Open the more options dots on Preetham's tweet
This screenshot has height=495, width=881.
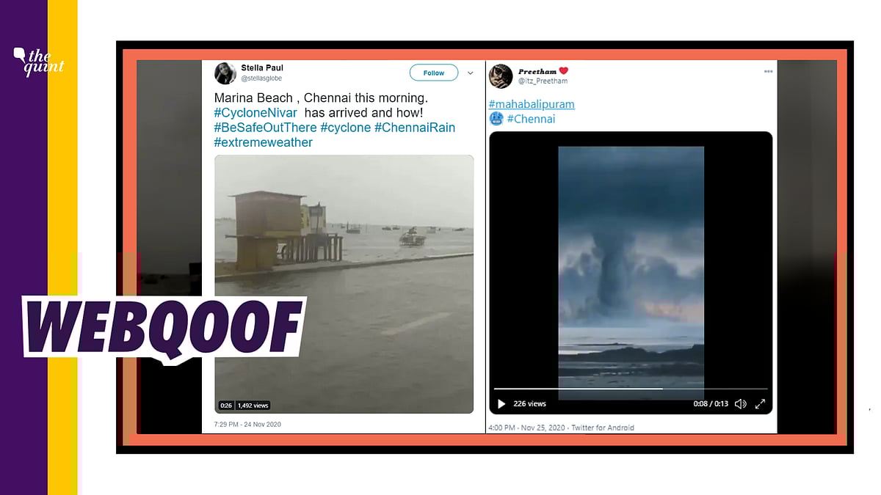coord(768,72)
